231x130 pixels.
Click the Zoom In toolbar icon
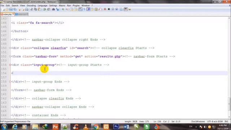(x=63, y=9)
